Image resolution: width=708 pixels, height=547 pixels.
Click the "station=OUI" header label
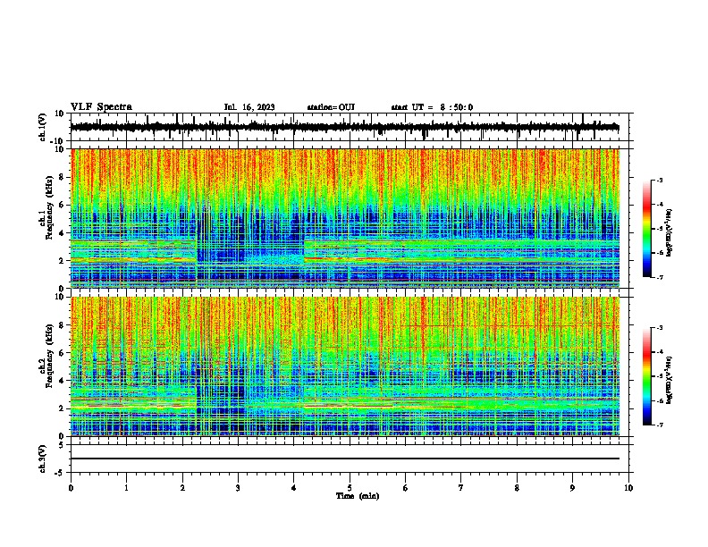tap(331, 107)
